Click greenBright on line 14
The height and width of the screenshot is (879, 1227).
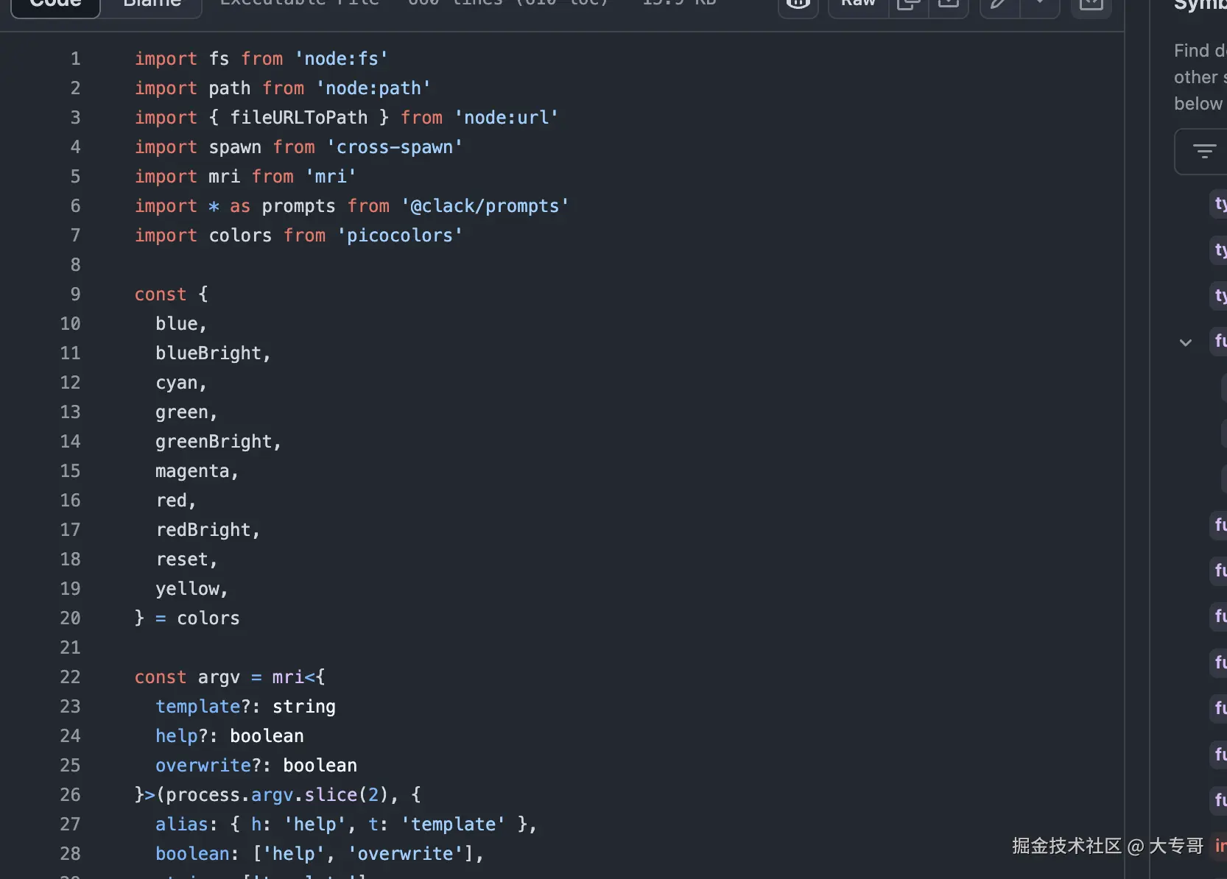click(x=214, y=442)
